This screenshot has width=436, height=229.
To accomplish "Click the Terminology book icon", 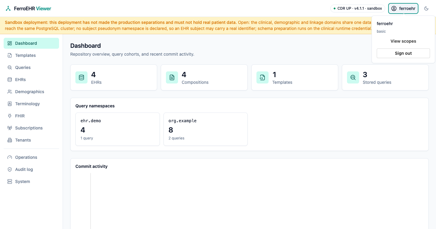I will [x=10, y=104].
